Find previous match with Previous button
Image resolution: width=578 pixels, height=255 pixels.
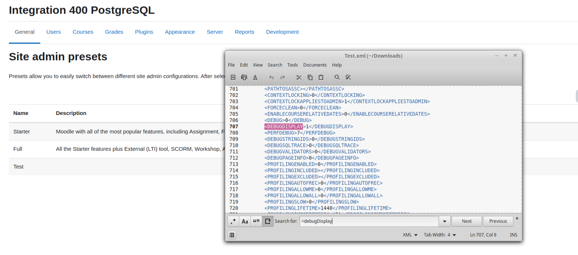498,221
